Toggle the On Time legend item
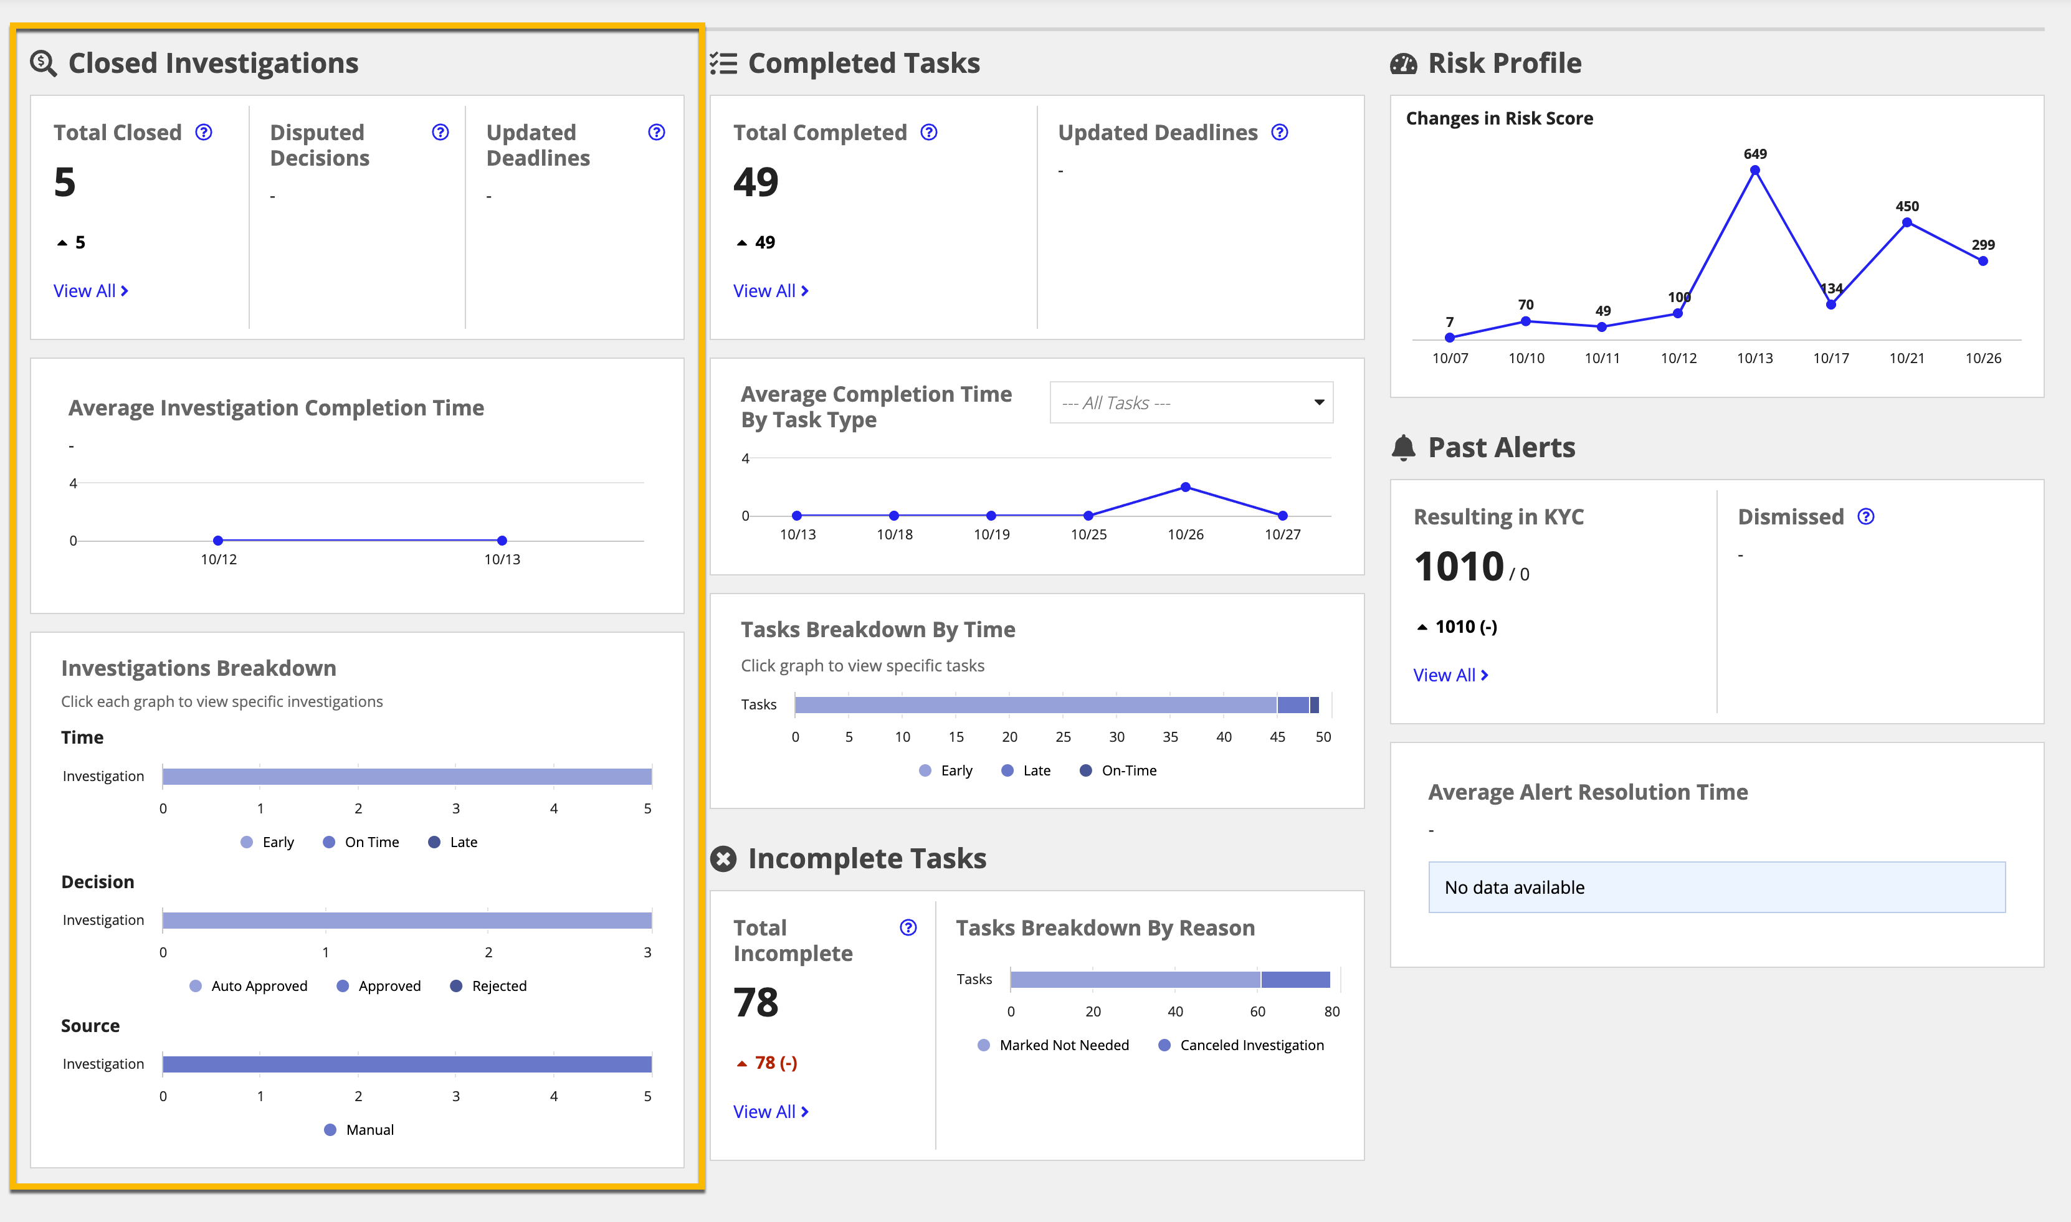 361,843
